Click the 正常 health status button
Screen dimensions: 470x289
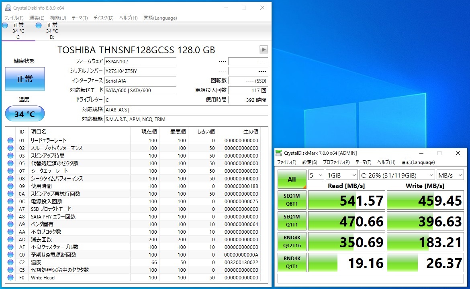pyautogui.click(x=25, y=79)
